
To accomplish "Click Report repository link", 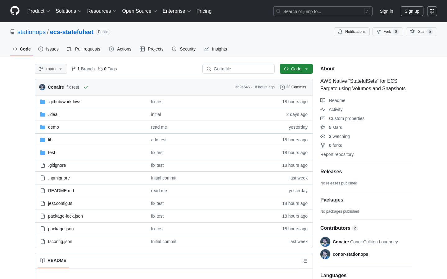I will coord(337,154).
